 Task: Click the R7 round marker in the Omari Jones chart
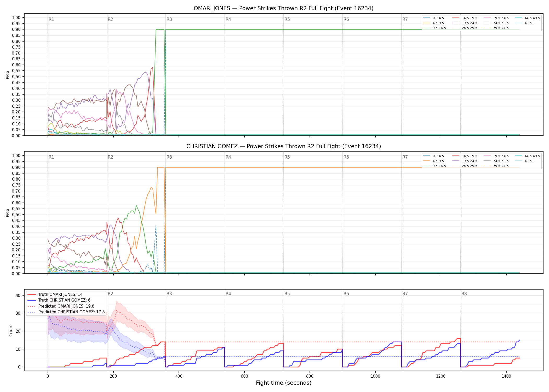[x=405, y=19]
